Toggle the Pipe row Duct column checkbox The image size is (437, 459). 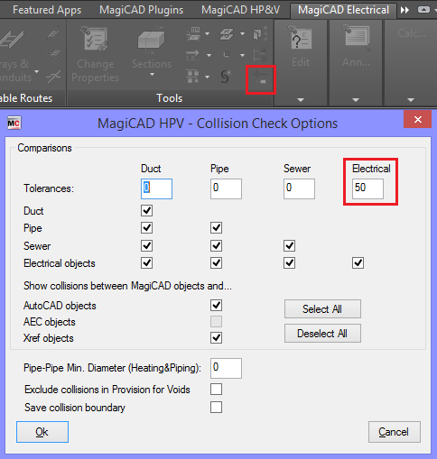(146, 227)
